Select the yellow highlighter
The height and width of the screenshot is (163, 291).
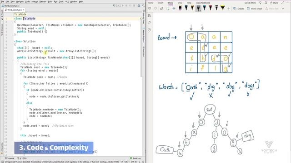(222, 8)
